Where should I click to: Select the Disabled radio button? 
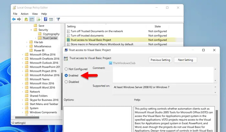(x=66, y=82)
